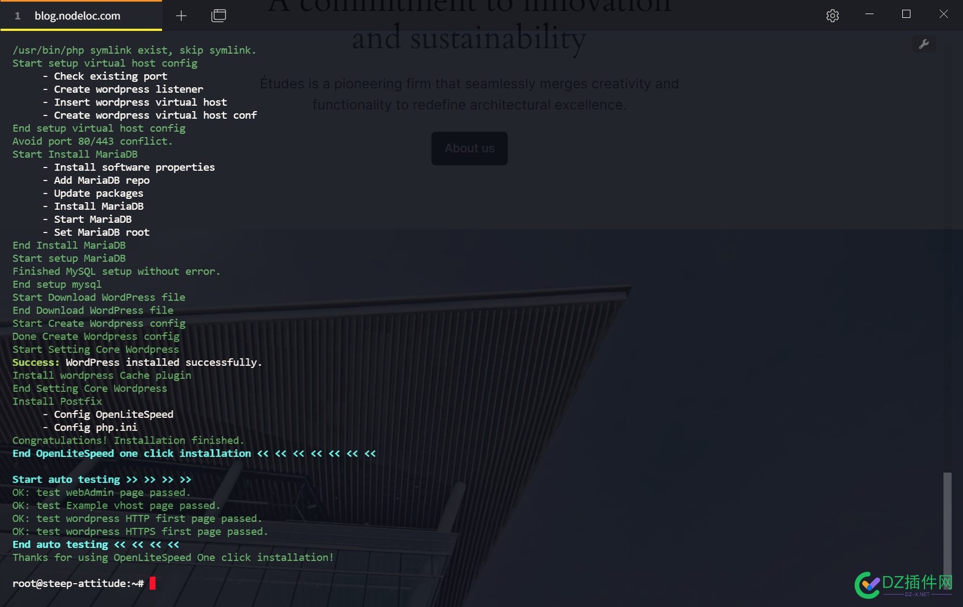Minimize the terminal window
Image resolution: width=963 pixels, height=607 pixels.
pos(869,14)
